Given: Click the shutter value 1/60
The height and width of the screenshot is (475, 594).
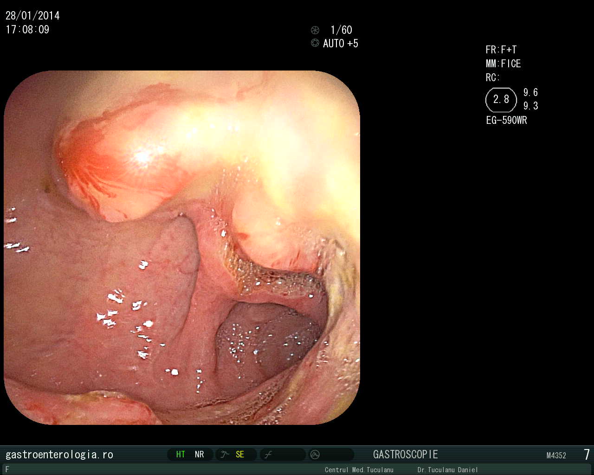Looking at the screenshot, I should (341, 30).
